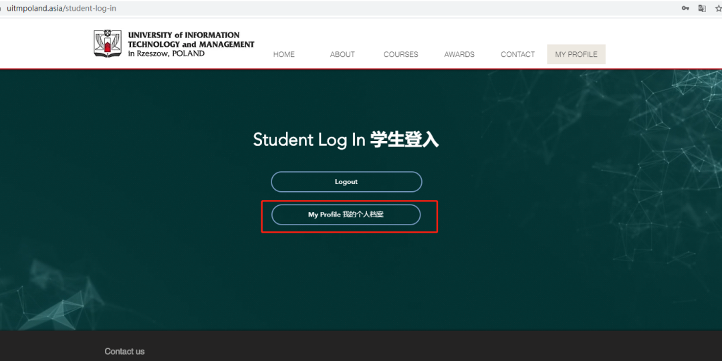Viewport: 722px width, 361px height.
Task: Open the MY PROFILE tab
Action: (x=576, y=54)
